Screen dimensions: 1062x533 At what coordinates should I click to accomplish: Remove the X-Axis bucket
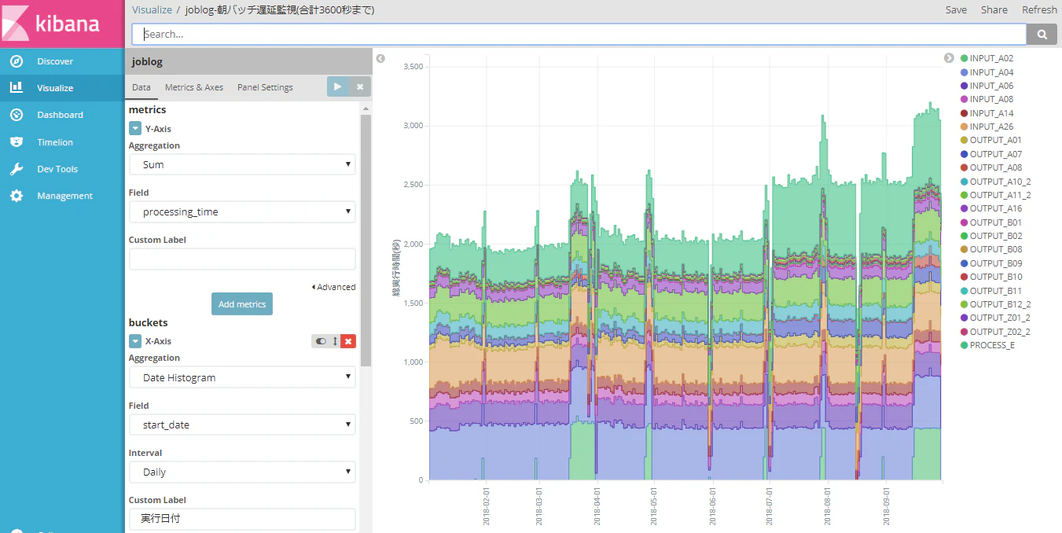click(348, 341)
